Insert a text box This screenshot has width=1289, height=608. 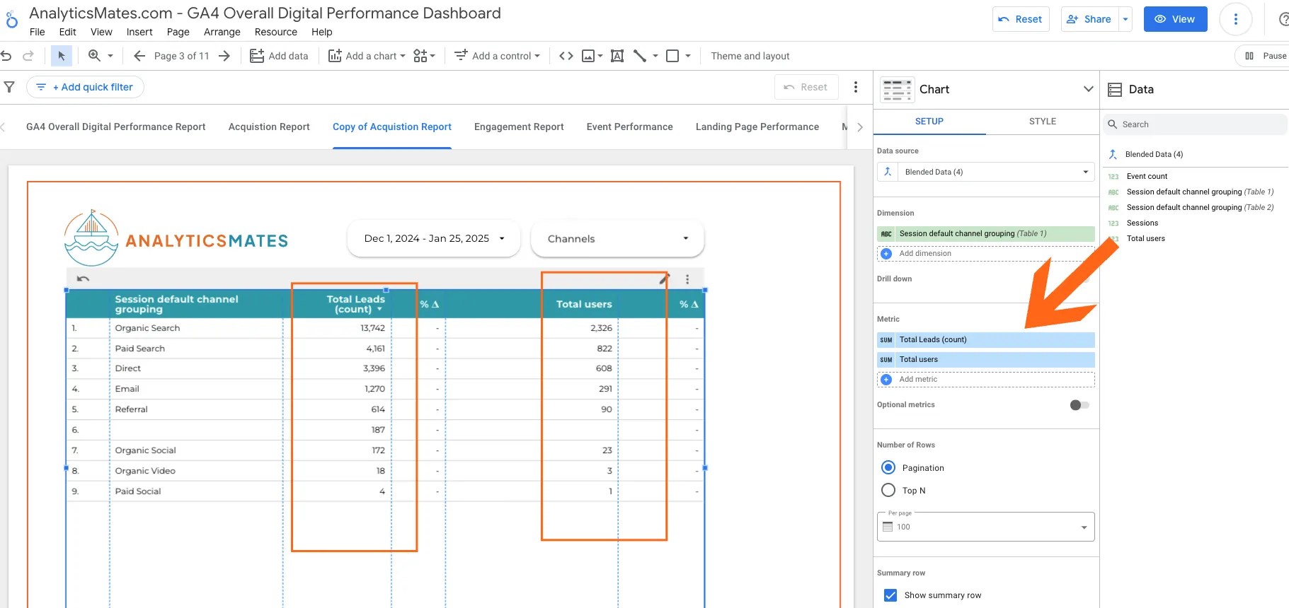click(617, 56)
